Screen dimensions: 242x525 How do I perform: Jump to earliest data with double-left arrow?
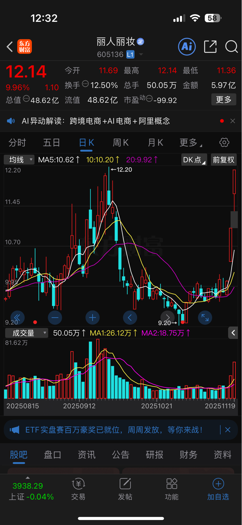tap(17, 318)
